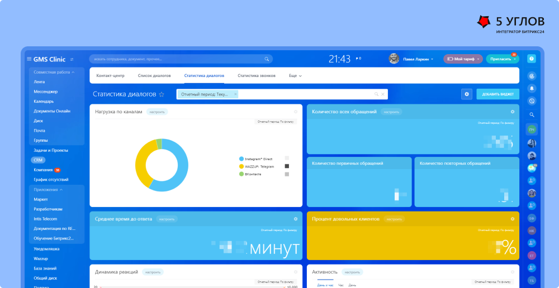Image resolution: width=559 pixels, height=288 pixels.
Task: Open the help question mark icon
Action: coord(532,59)
